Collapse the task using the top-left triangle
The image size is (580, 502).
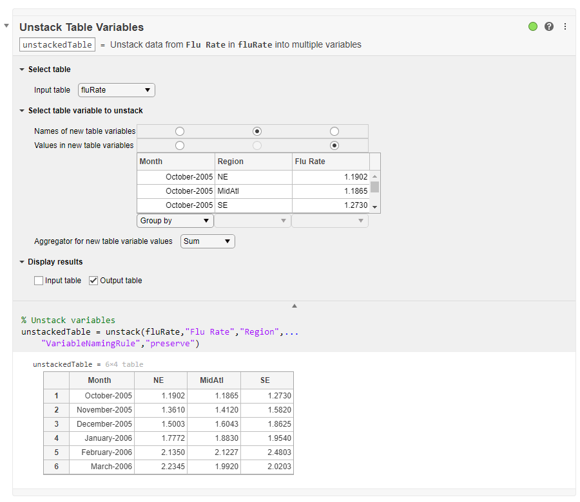coord(6,26)
